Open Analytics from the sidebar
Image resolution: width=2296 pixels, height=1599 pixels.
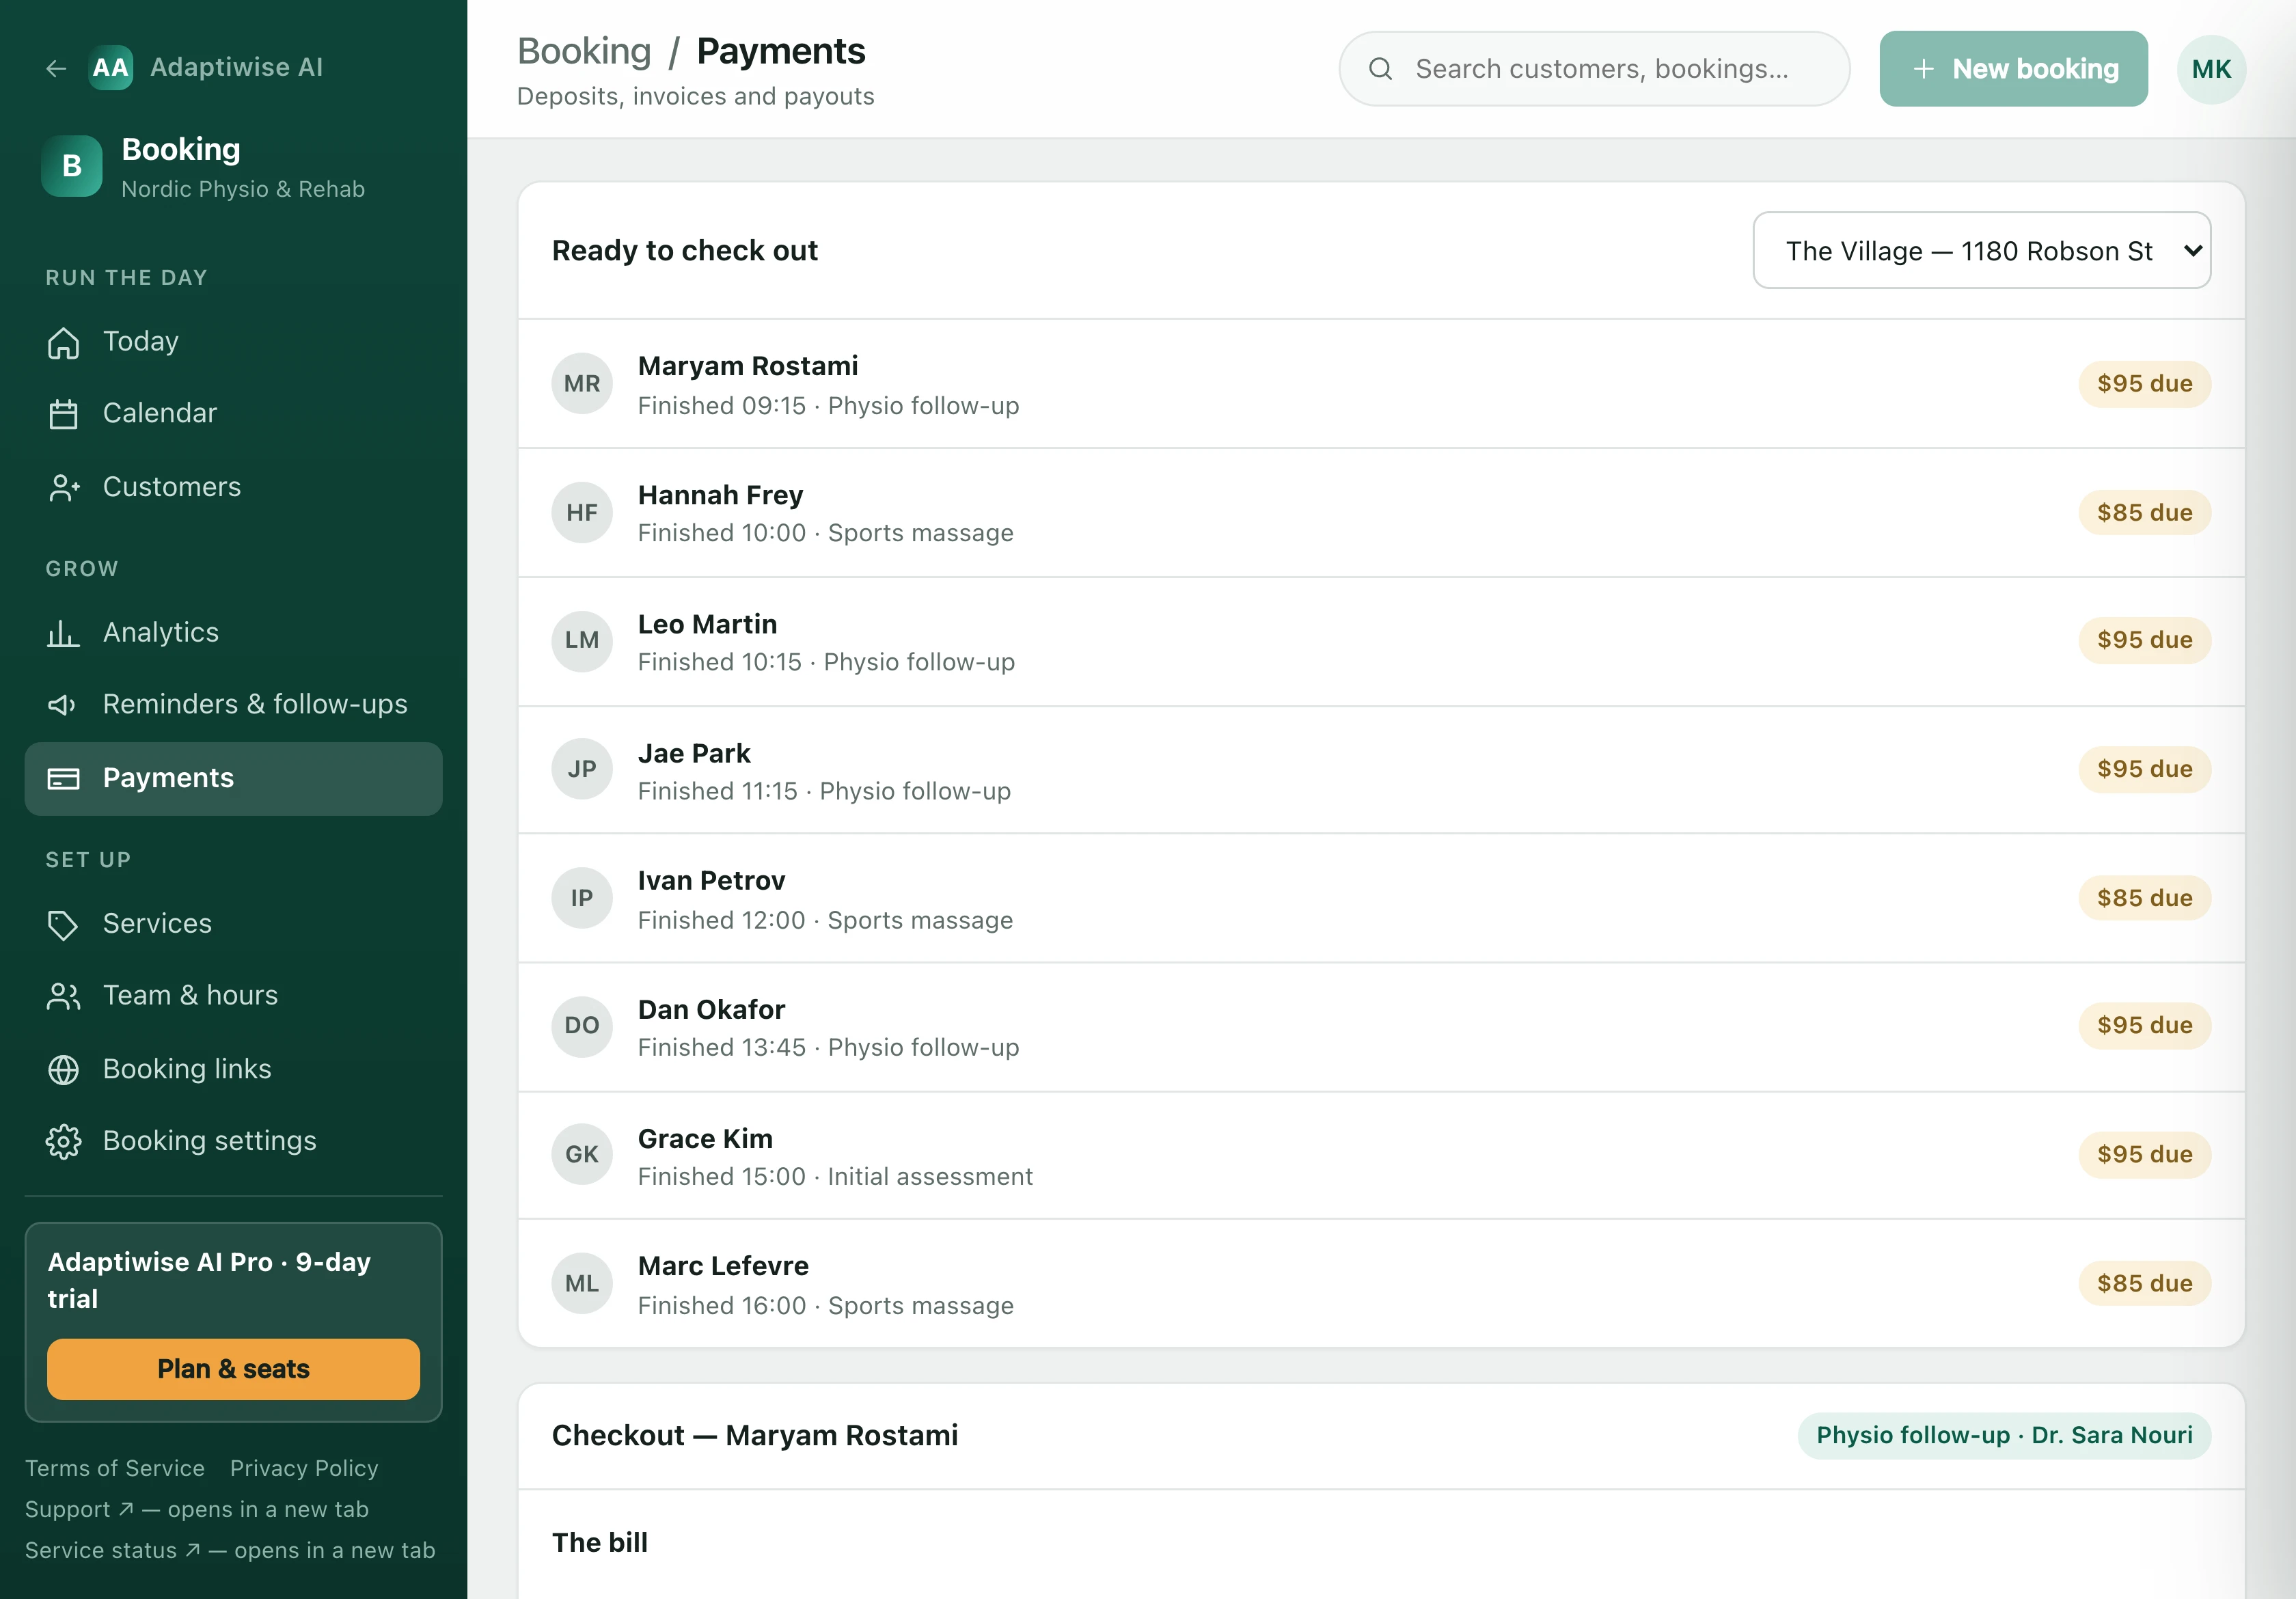233,633
